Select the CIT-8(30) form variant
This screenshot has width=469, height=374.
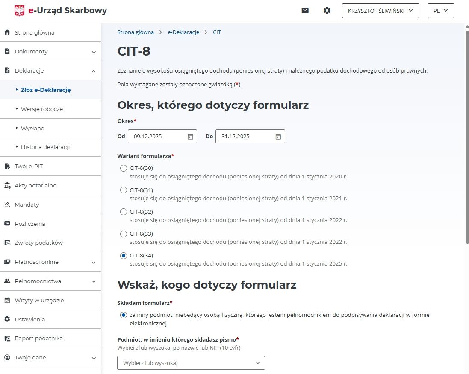coord(124,168)
